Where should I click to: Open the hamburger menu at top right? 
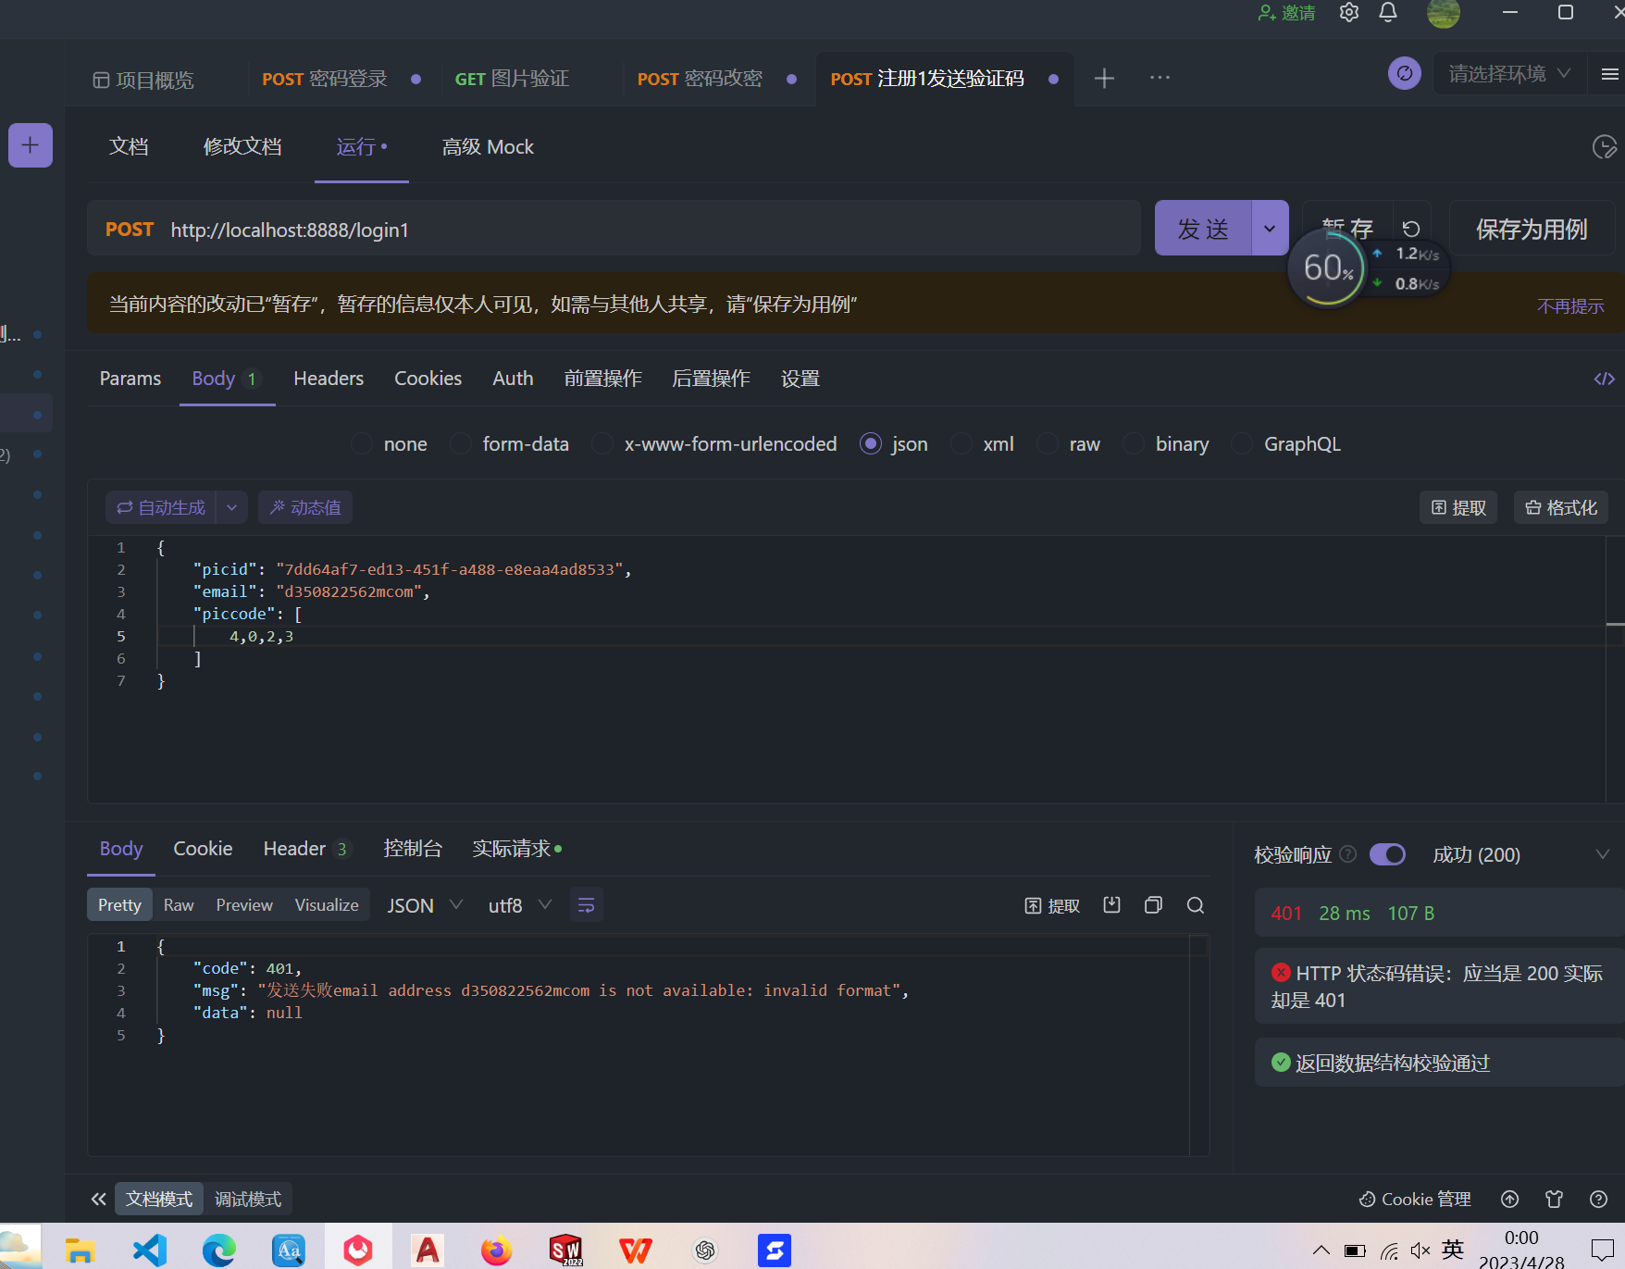tap(1610, 73)
